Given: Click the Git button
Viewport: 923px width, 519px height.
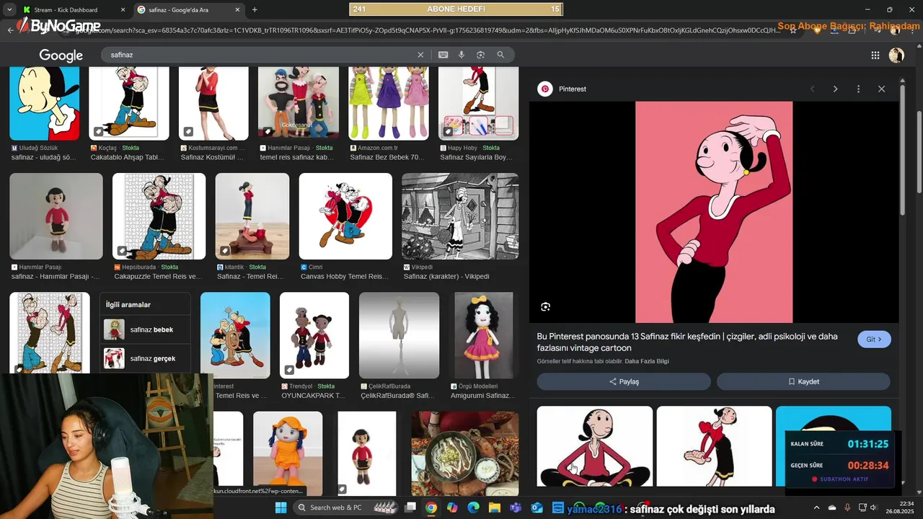Looking at the screenshot, I should (x=874, y=339).
